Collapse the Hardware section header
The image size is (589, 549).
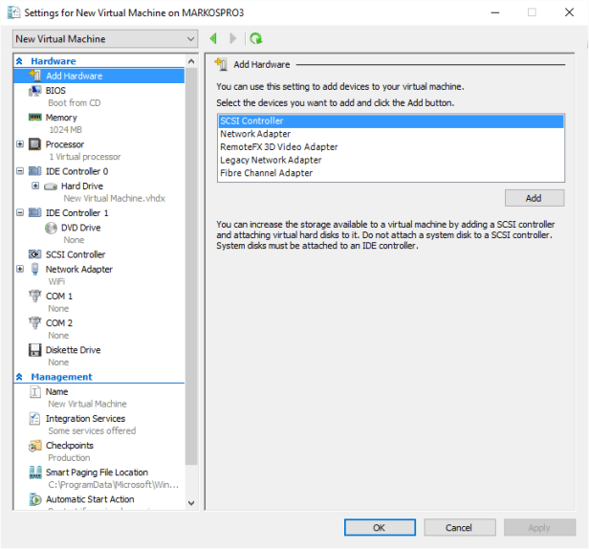point(20,61)
